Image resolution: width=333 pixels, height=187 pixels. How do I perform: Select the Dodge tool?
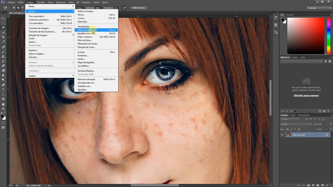3,80
